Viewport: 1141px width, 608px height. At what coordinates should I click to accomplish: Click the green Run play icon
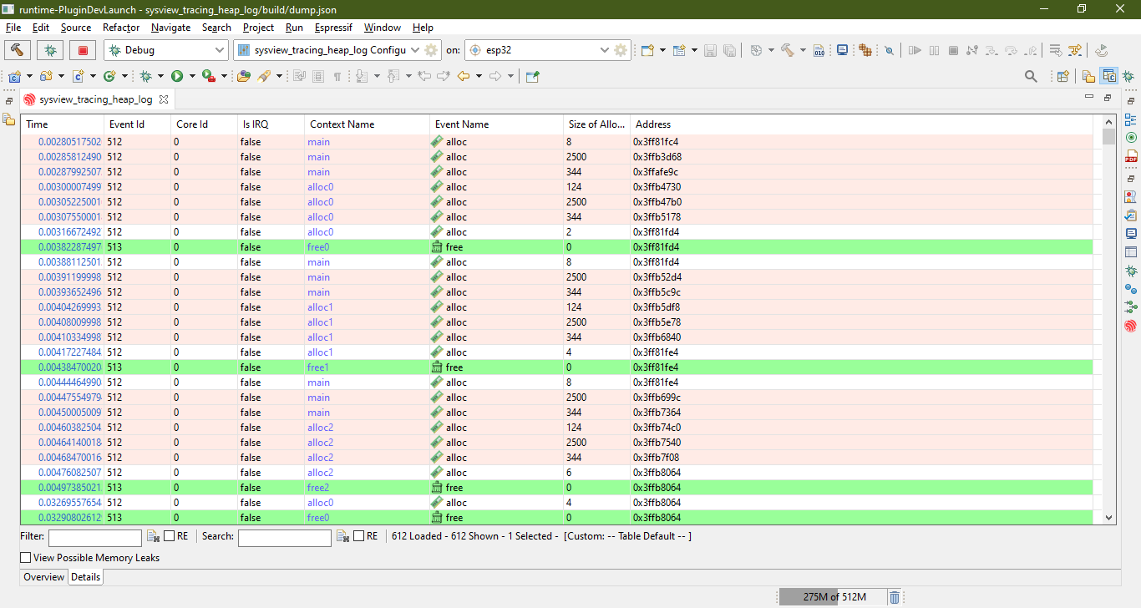[177, 76]
